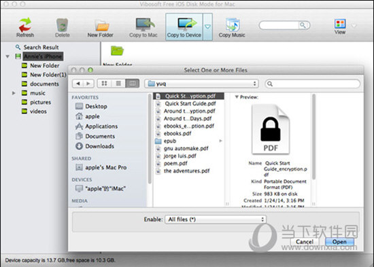Image resolution: width=374 pixels, height=267 pixels.
Task: Collapse the Preview disclosure triangle
Action: point(237,96)
